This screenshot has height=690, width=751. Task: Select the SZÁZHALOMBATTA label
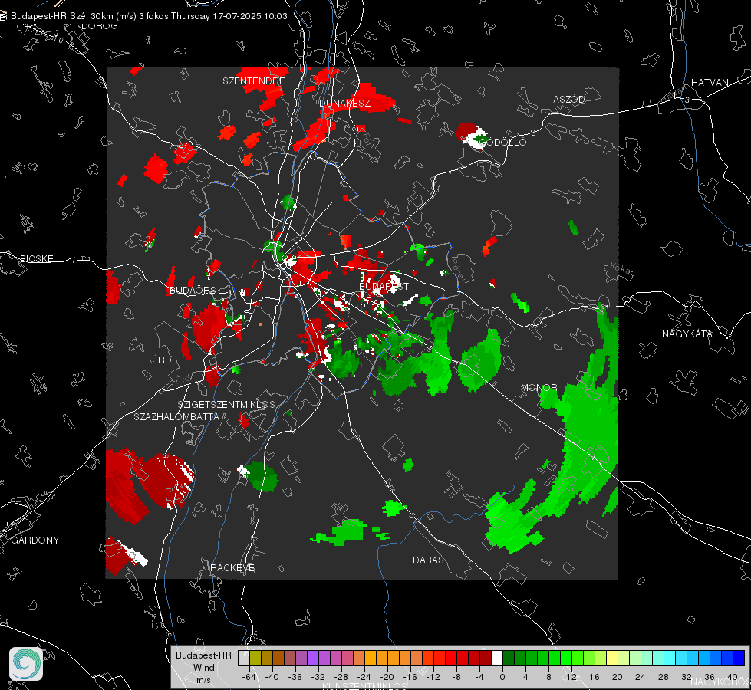coord(176,416)
